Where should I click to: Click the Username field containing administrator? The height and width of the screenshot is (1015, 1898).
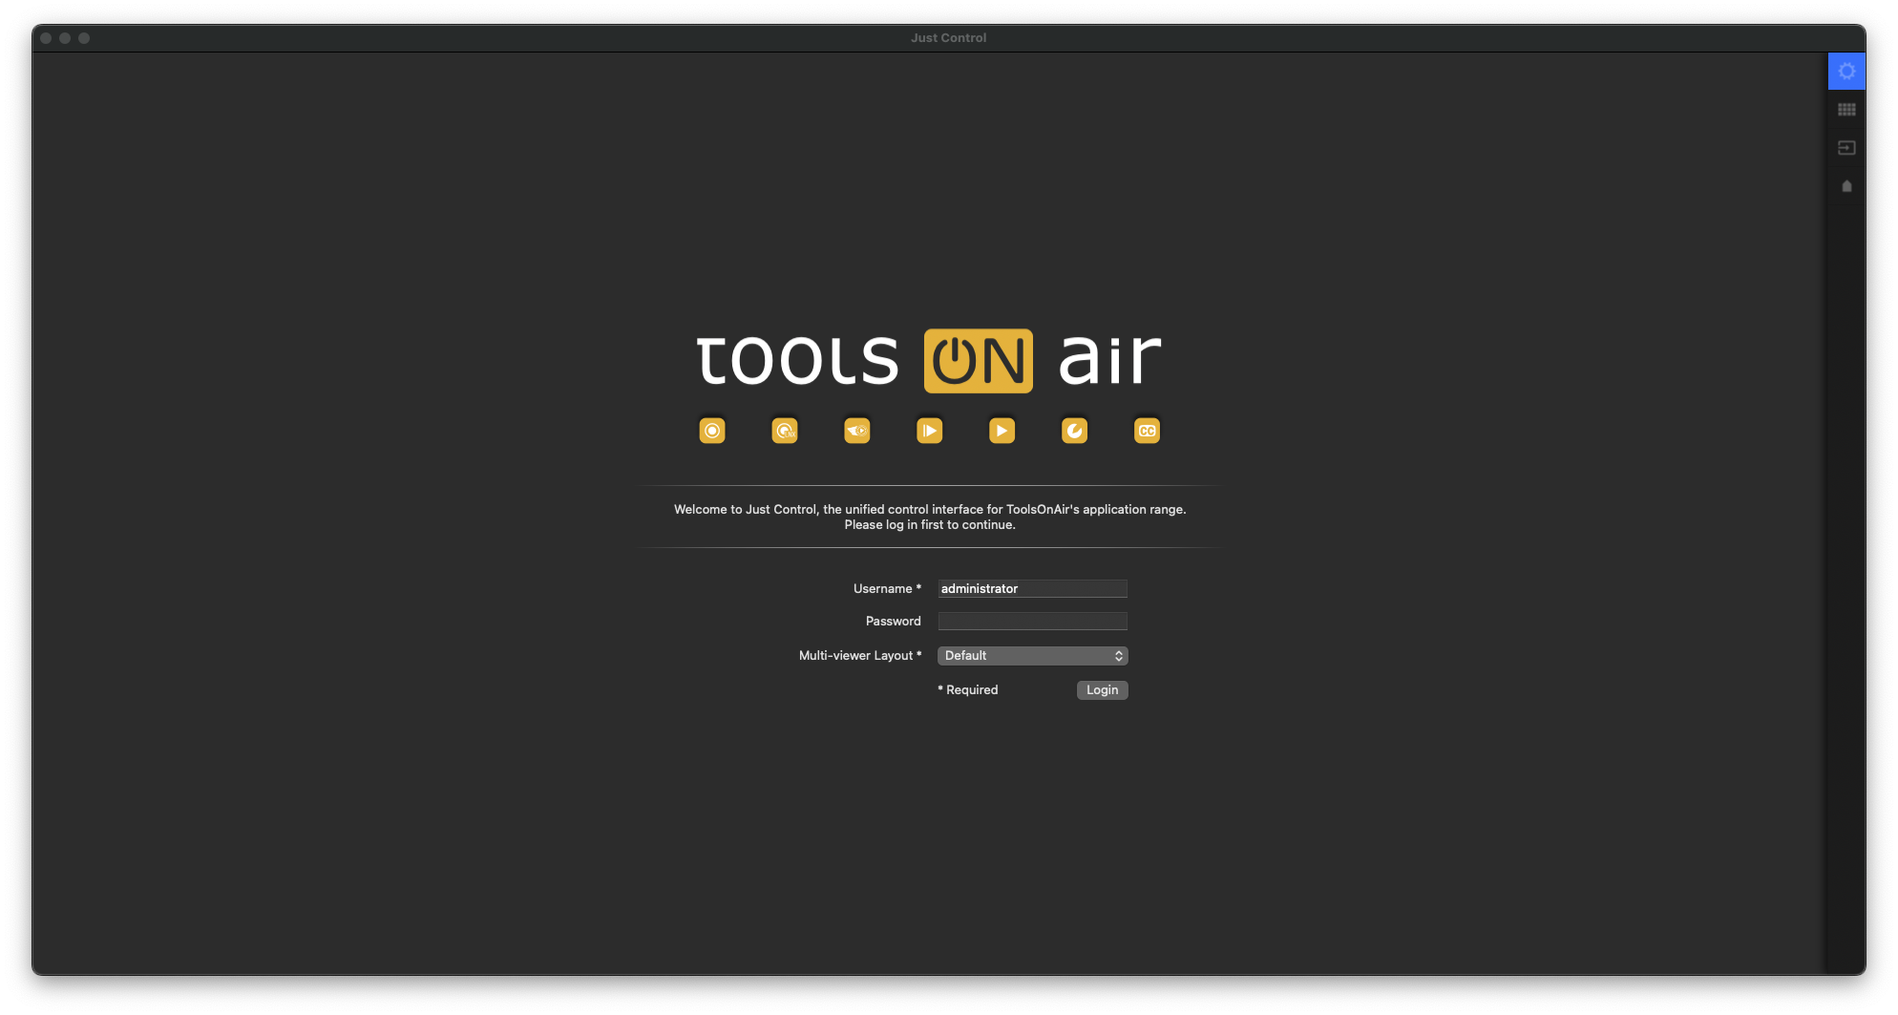click(1032, 588)
